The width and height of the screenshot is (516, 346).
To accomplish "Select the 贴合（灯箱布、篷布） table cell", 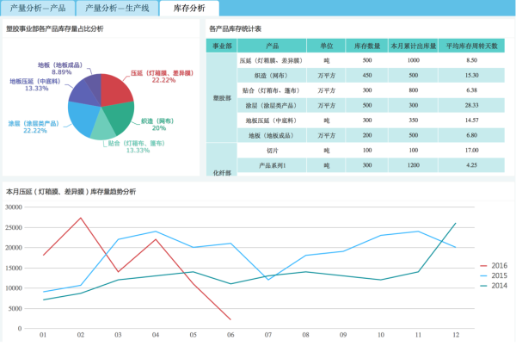I will coord(272,90).
